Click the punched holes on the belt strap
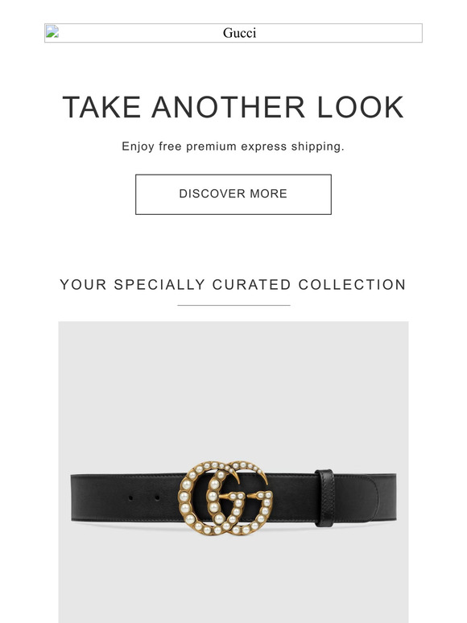Screen dimensions: 467x623 [144, 497]
